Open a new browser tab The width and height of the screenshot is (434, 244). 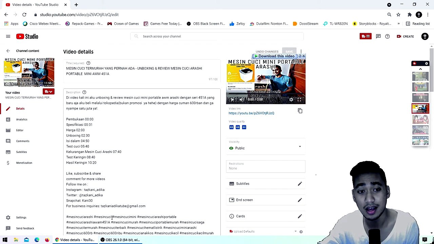tap(76, 5)
